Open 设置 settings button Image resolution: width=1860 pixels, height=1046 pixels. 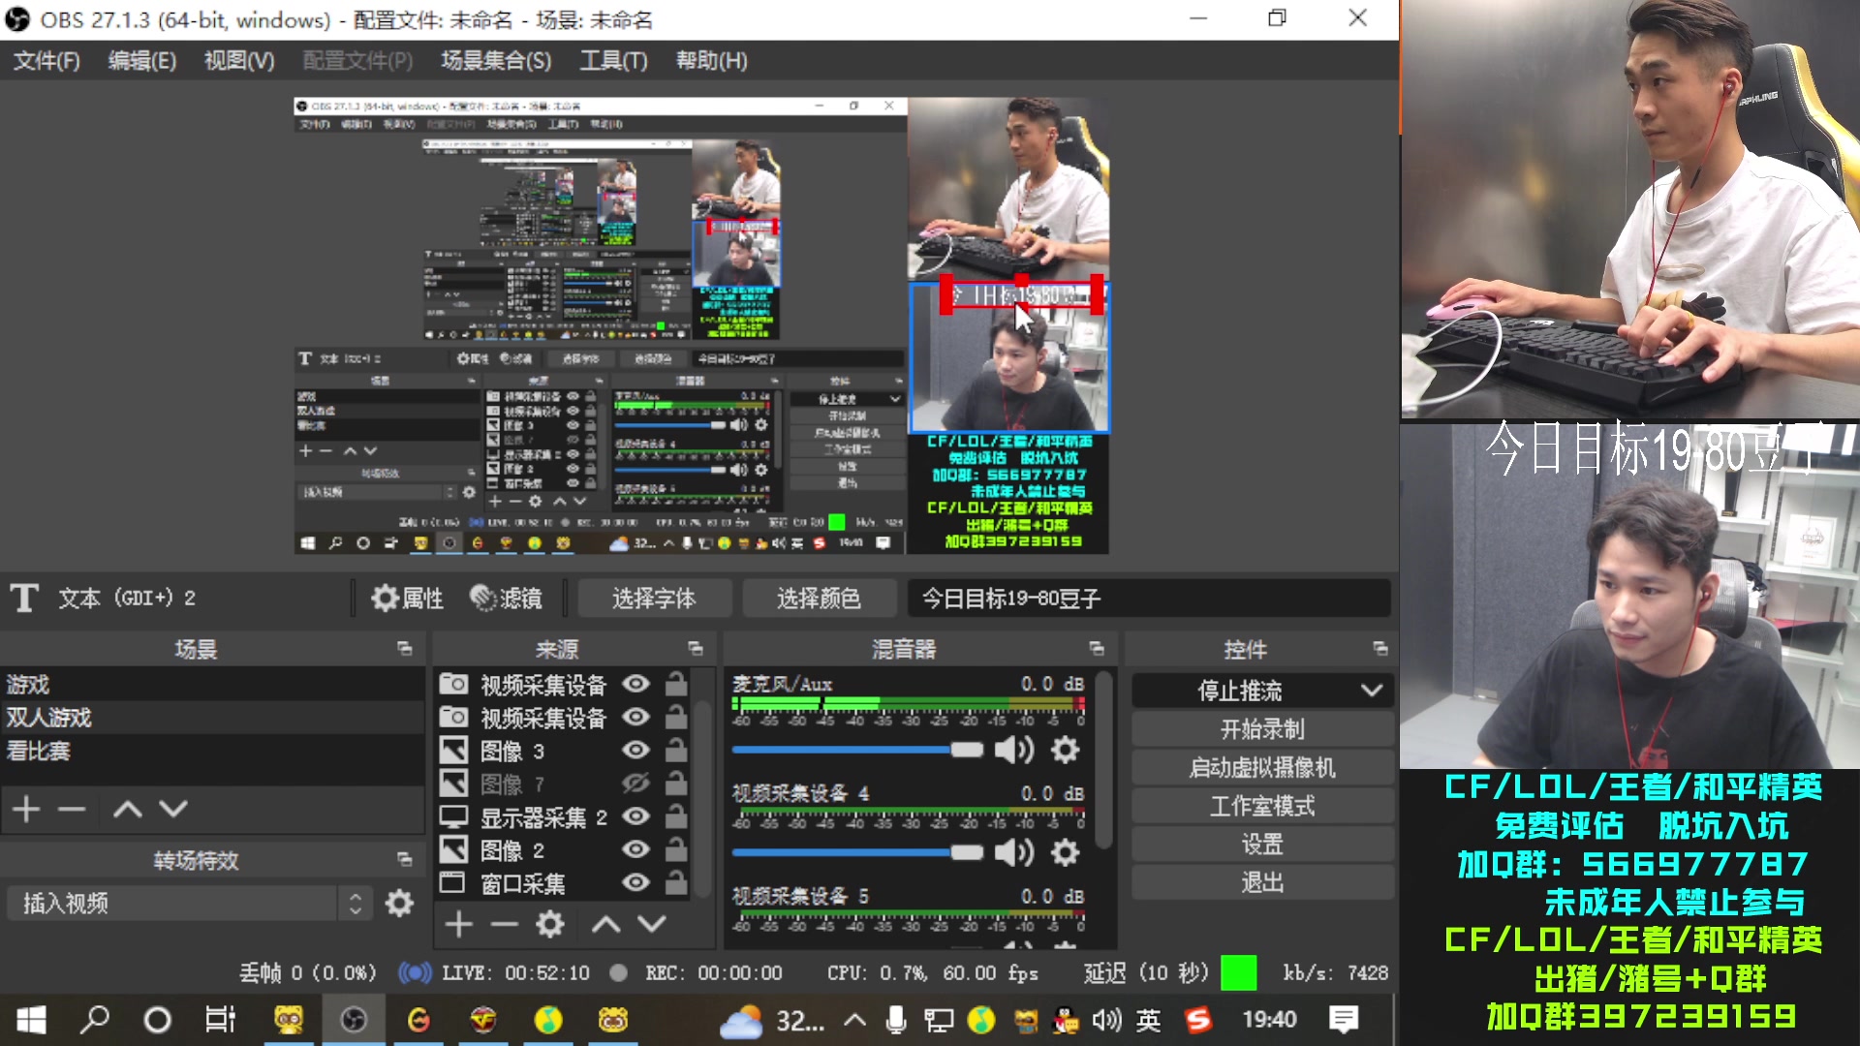[x=1262, y=845]
